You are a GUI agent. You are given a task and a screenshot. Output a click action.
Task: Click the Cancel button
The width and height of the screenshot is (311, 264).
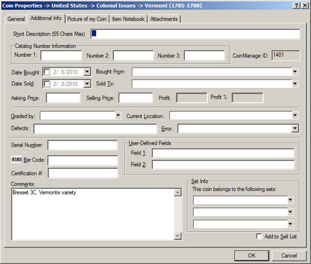[289, 256]
